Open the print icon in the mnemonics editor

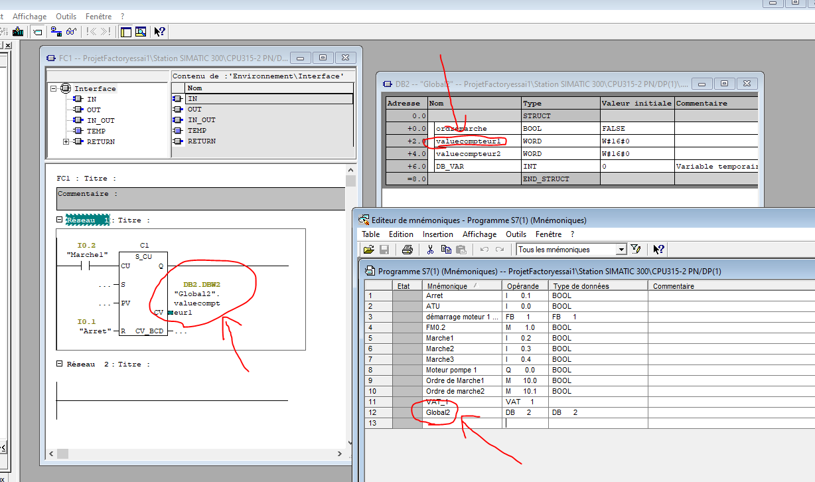[407, 250]
